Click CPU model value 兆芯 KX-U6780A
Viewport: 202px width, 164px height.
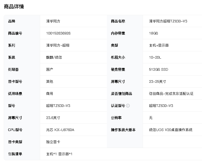(x=60, y=130)
